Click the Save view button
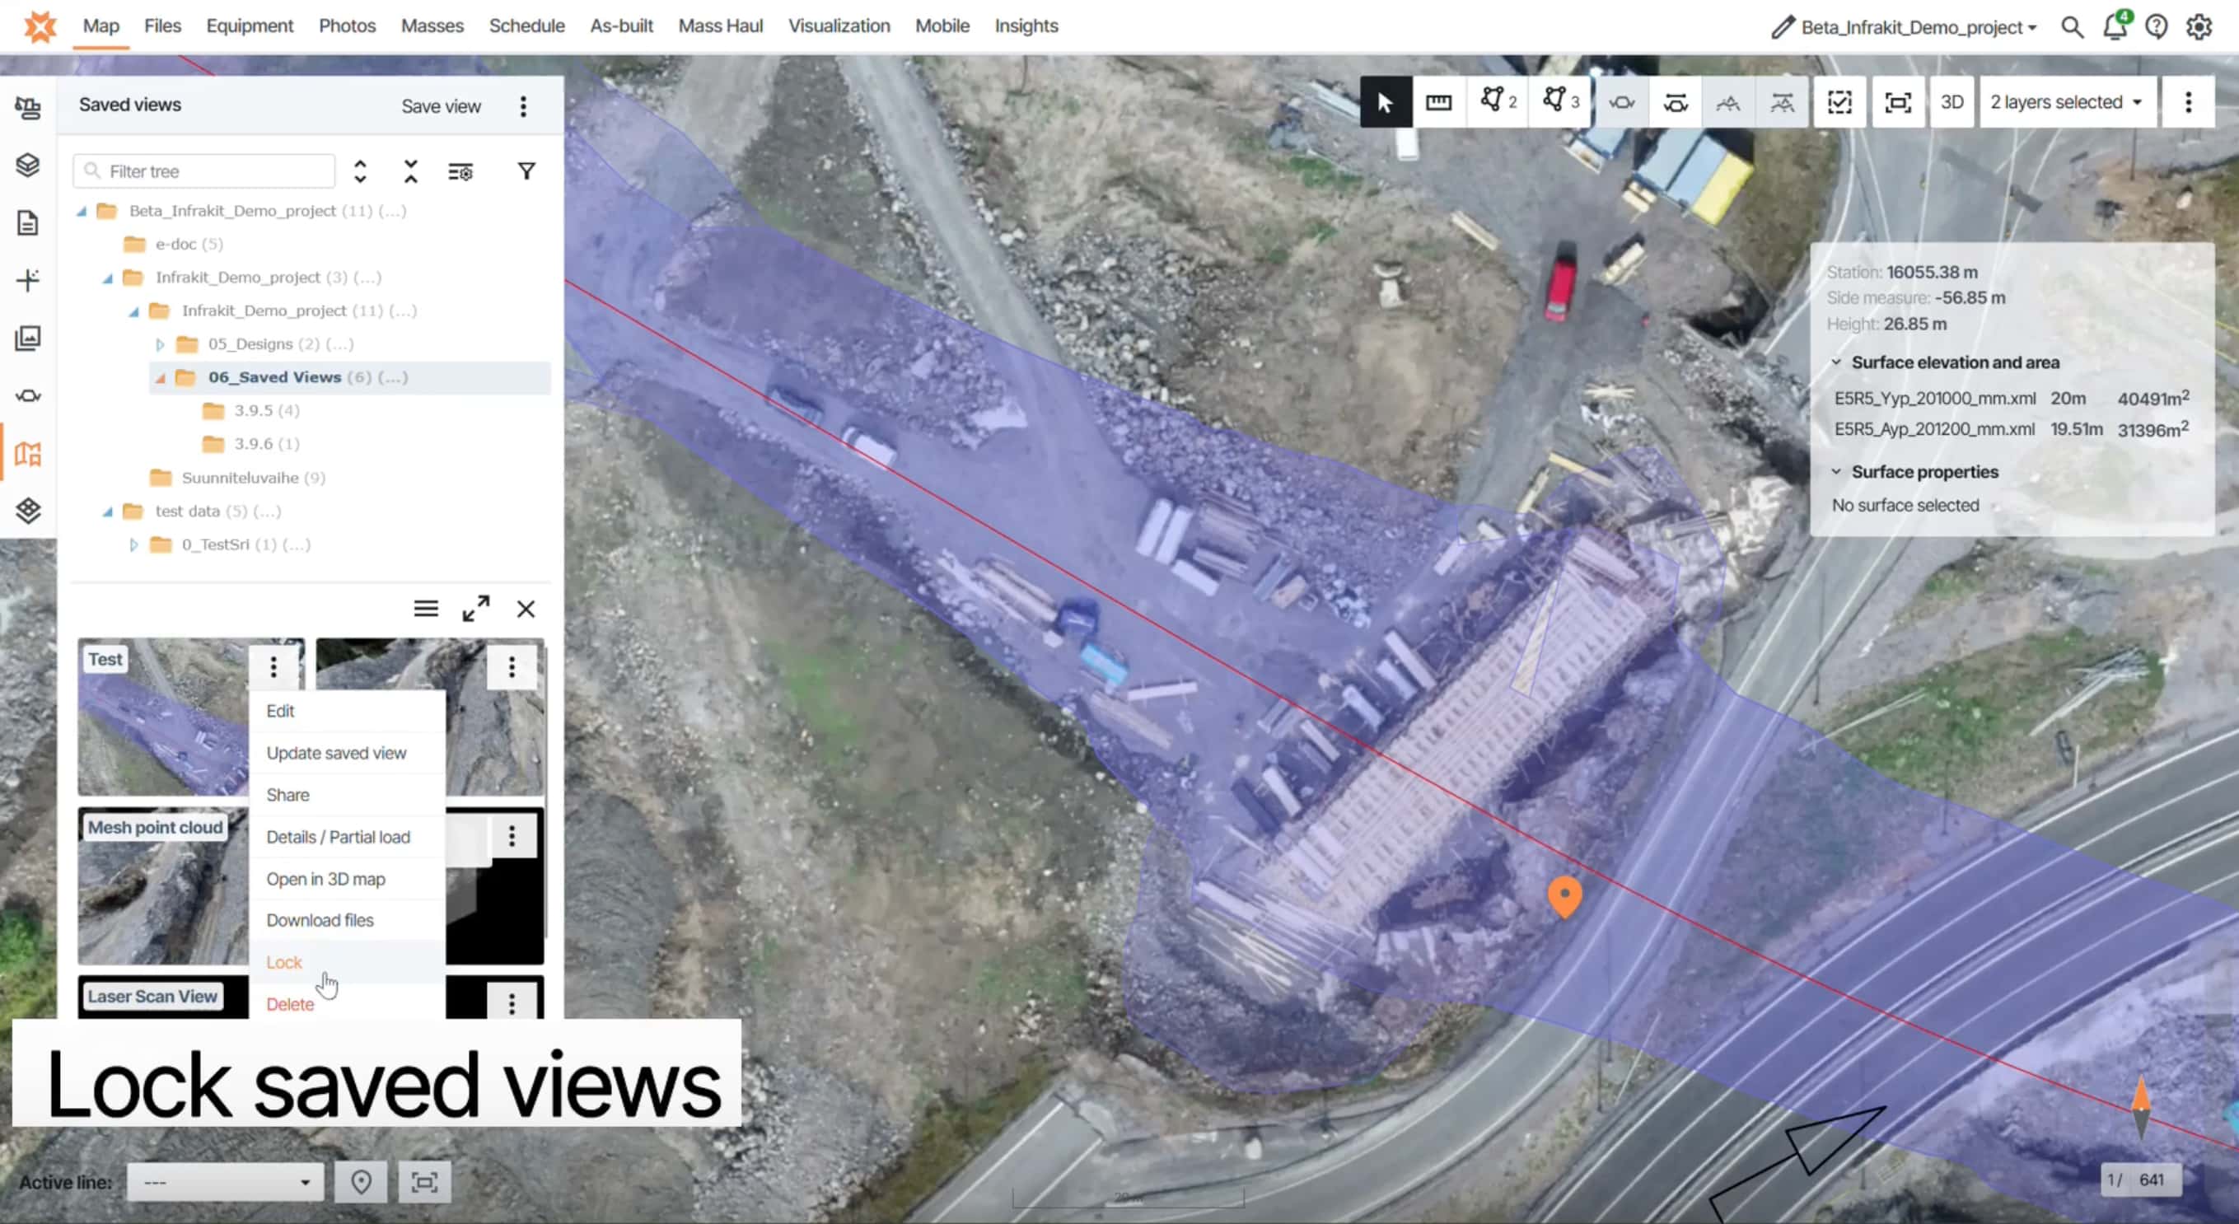Screen dimensions: 2239x1224 pos(441,106)
